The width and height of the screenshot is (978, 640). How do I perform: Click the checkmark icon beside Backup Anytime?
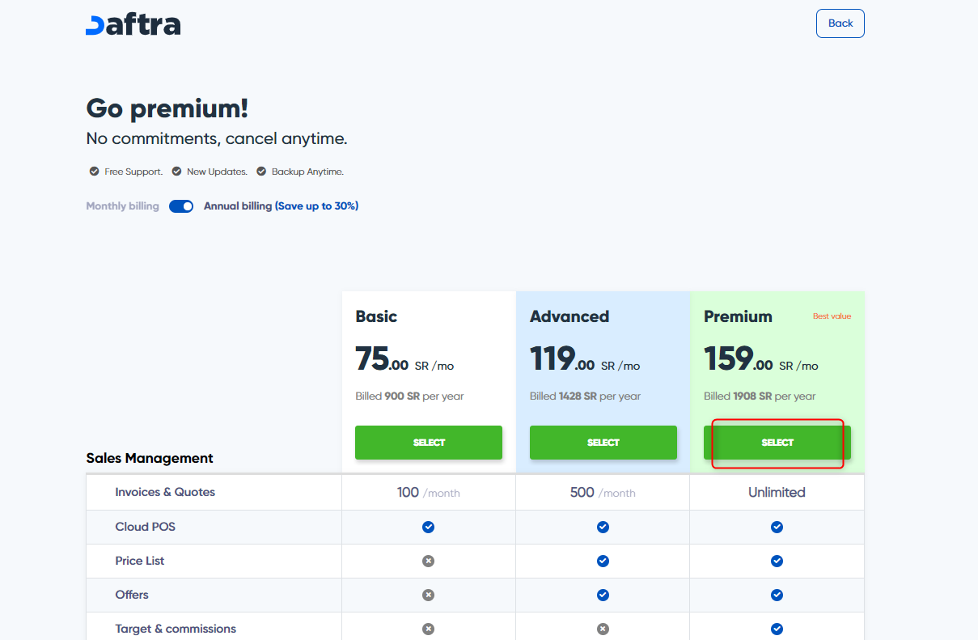(x=260, y=171)
